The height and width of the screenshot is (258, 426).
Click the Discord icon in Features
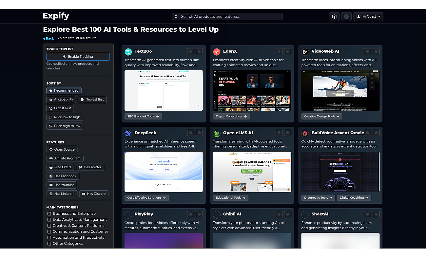click(x=84, y=194)
